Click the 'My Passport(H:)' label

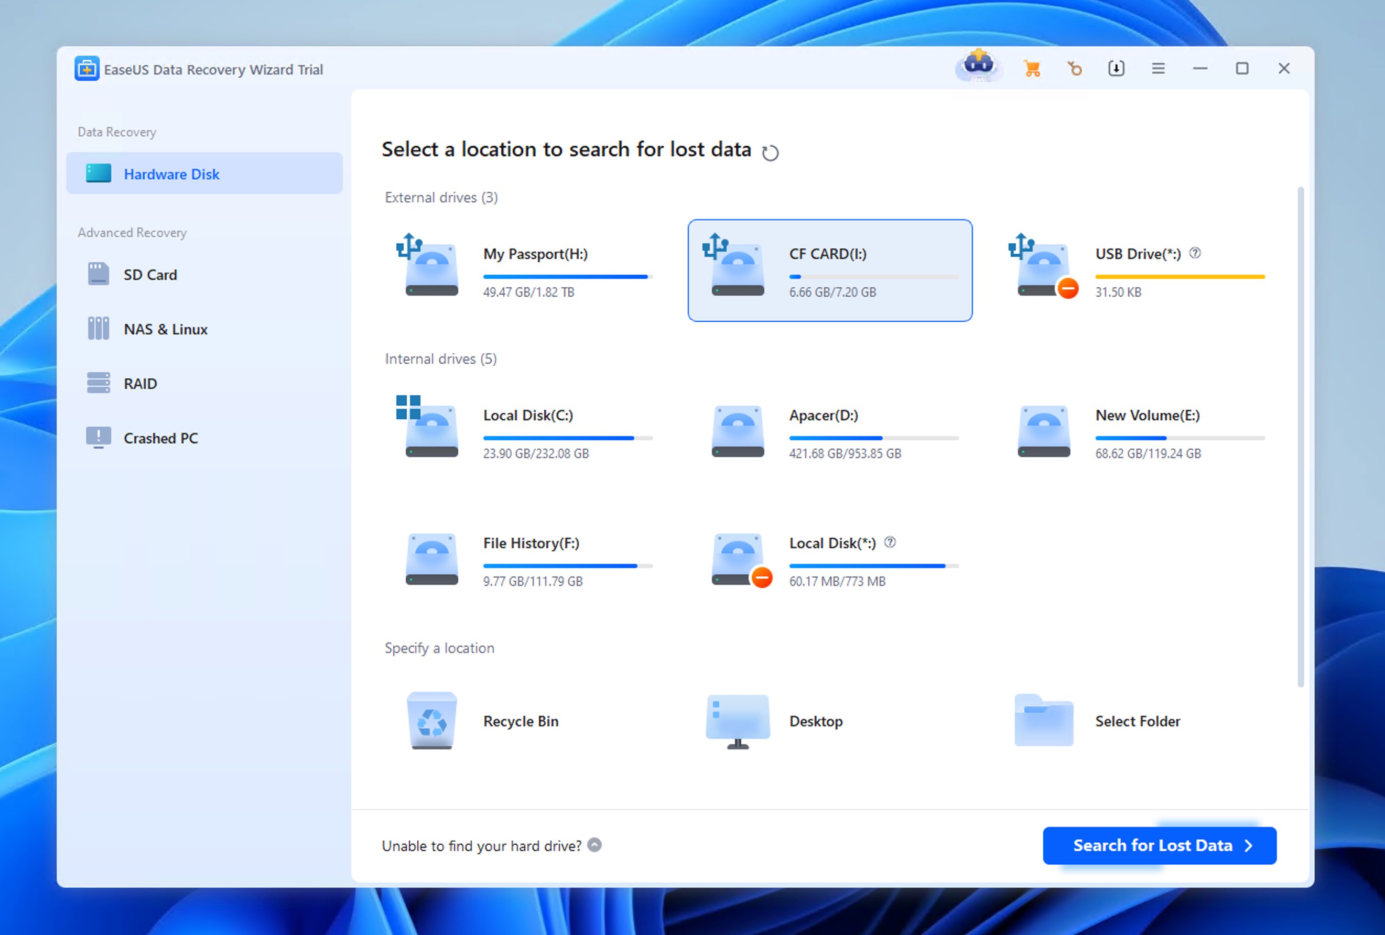click(535, 254)
